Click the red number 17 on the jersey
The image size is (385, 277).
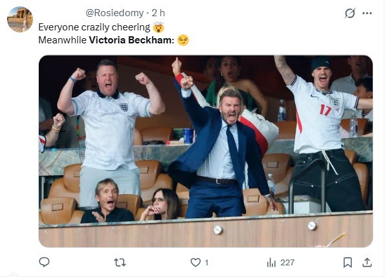(325, 110)
